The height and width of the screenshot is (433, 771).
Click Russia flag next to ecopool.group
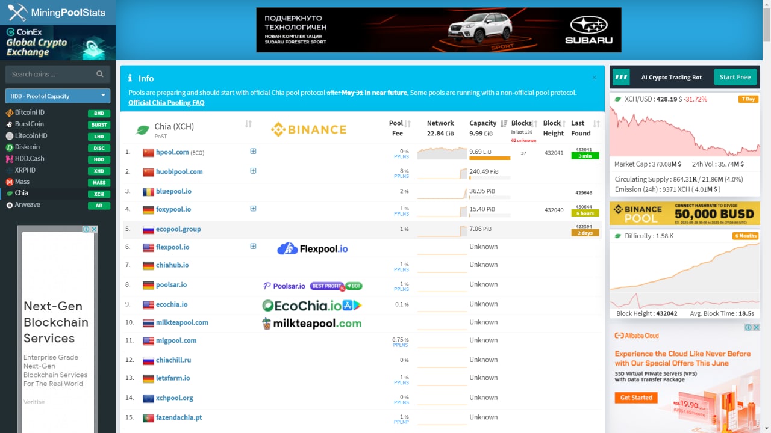pyautogui.click(x=148, y=229)
